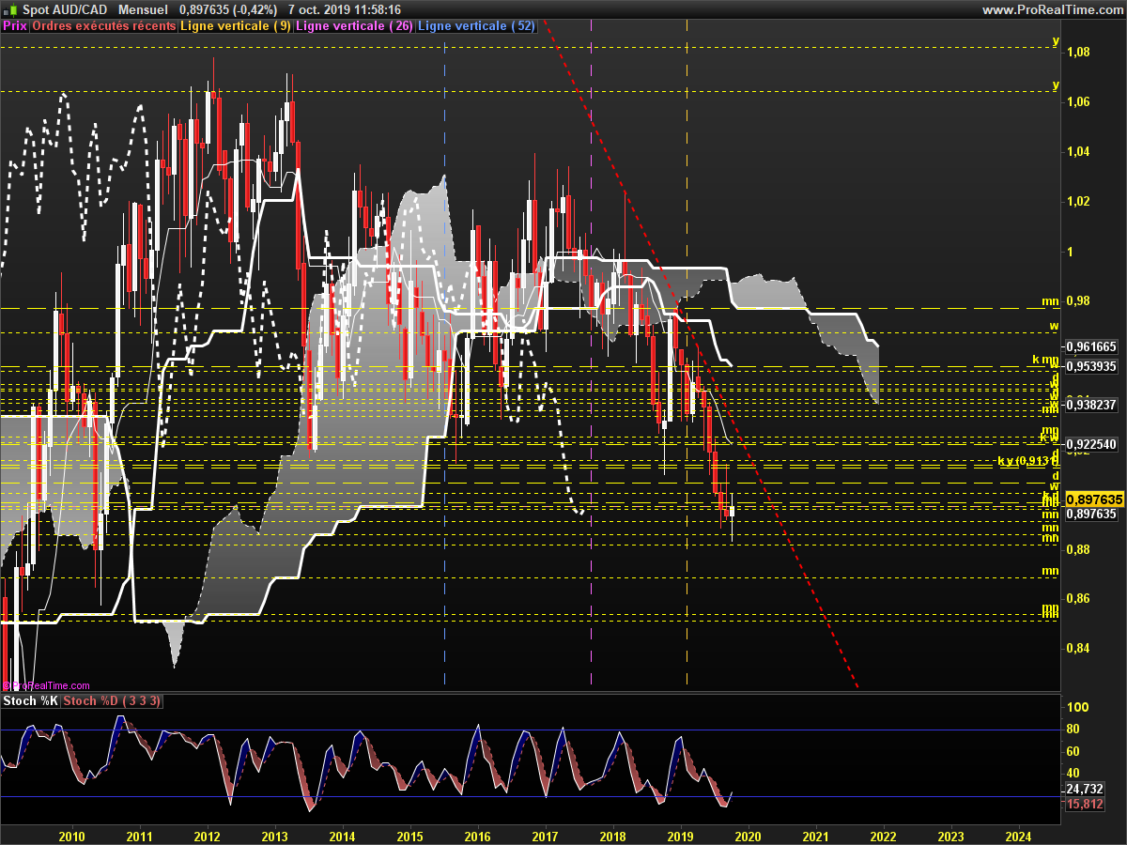1127x845 pixels.
Task: Click the 2015 year on the time axis
Action: coord(409,836)
